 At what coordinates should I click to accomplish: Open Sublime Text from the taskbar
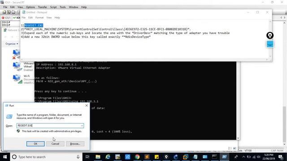coord(147,157)
